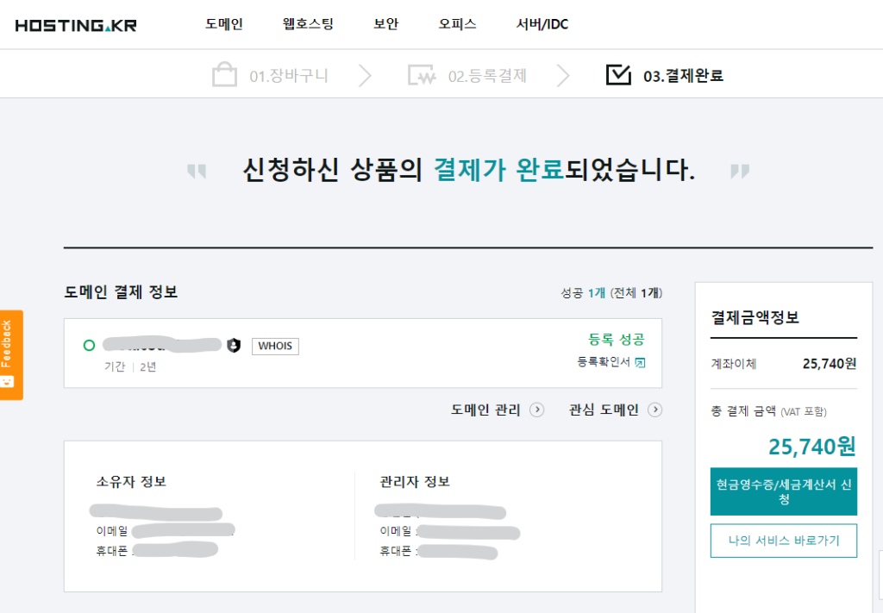This screenshot has height=613, width=883.
Task: Open the 서버/IDC menu
Action: [542, 24]
